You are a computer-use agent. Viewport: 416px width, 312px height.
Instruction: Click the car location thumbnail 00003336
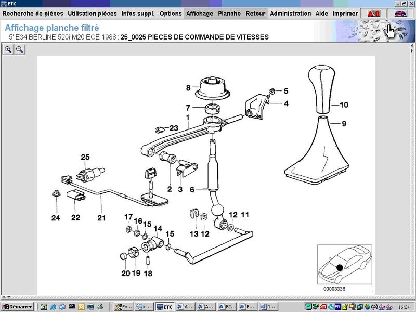(x=345, y=265)
